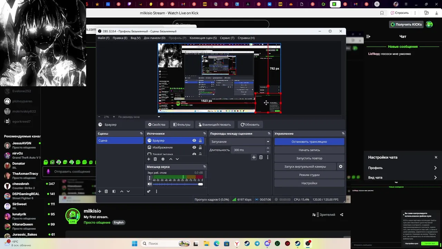Toggle visibility of Браузер source
The image size is (442, 249).
point(194,140)
